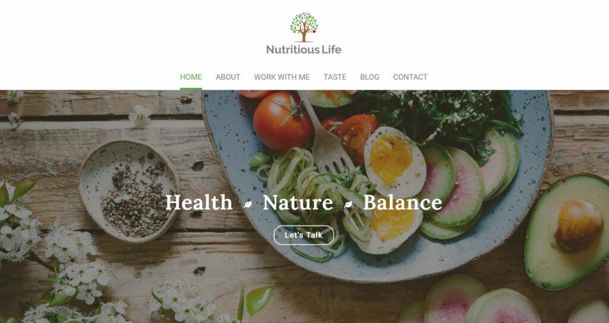Viewport: 609px width, 323px height.
Task: Click the whole red tomato on plate
Action: (283, 121)
